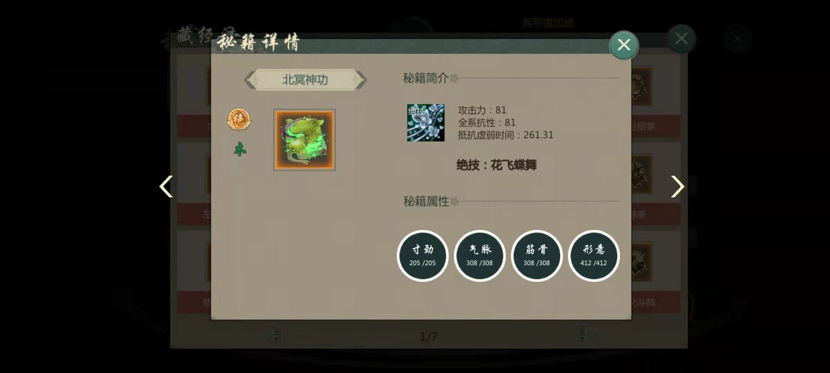The image size is (830, 373).
Task: Click the left arrow of the 北冥神功 name banner
Action: coord(251,80)
